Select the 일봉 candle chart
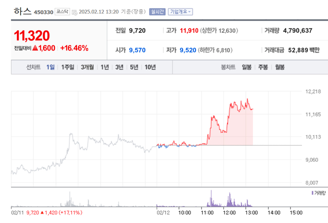The width and height of the screenshot is (328, 223). 246,67
